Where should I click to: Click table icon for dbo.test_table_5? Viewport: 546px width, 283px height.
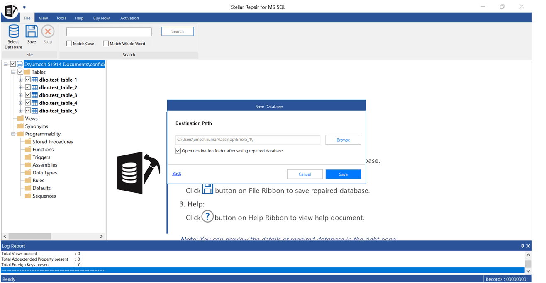[34, 111]
